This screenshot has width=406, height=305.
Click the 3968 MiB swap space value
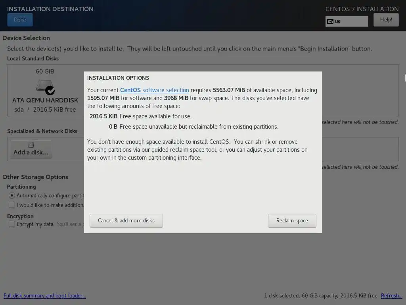click(x=176, y=98)
